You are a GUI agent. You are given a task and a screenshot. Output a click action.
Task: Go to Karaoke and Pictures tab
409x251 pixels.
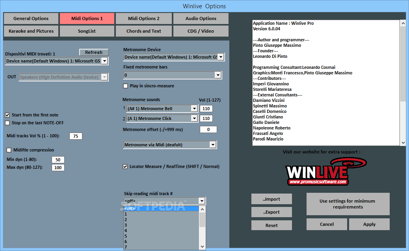point(31,31)
